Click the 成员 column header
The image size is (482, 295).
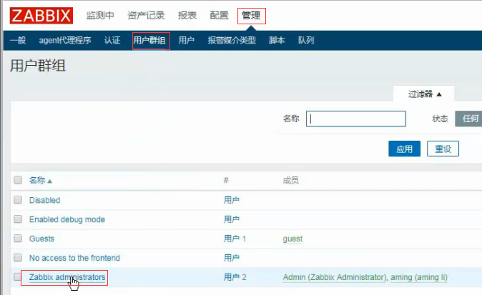[291, 180]
